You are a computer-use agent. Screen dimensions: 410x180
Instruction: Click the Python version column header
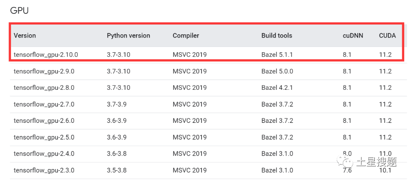(128, 36)
